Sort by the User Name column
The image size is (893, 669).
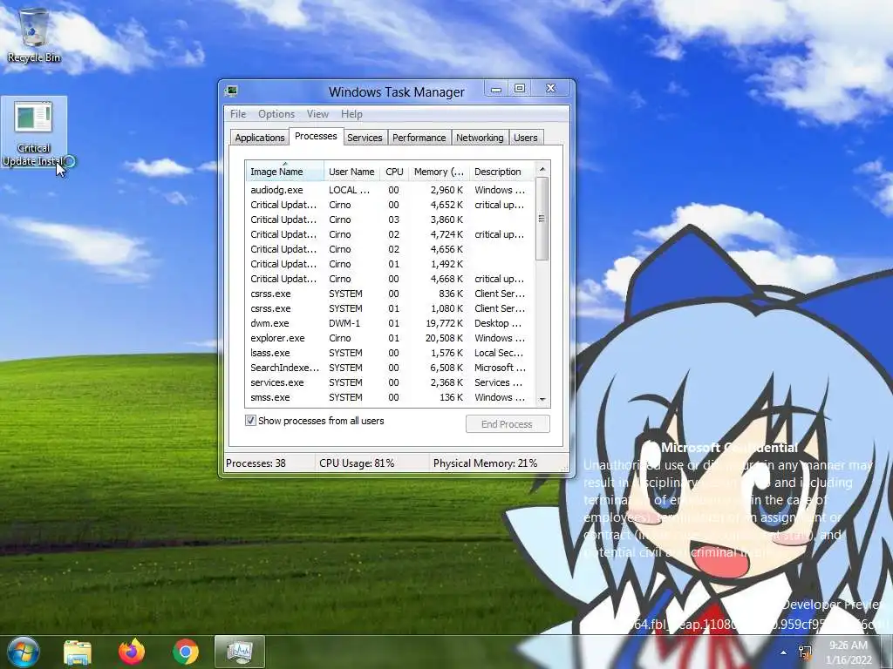(351, 172)
